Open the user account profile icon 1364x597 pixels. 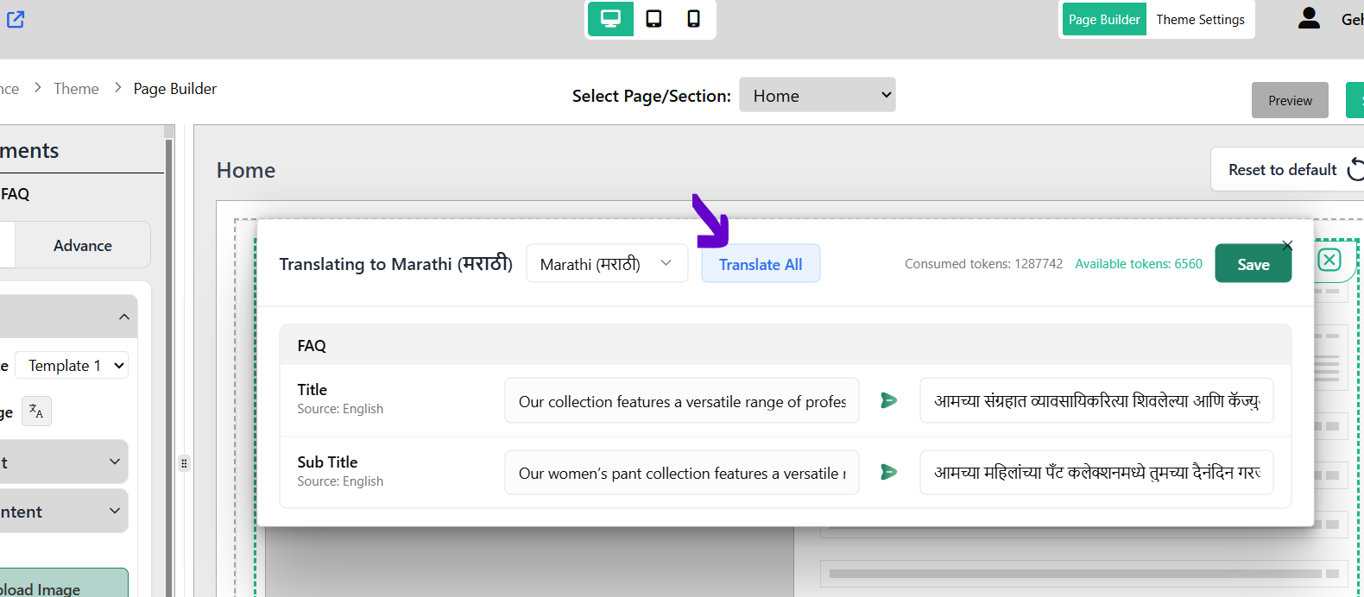pyautogui.click(x=1309, y=18)
